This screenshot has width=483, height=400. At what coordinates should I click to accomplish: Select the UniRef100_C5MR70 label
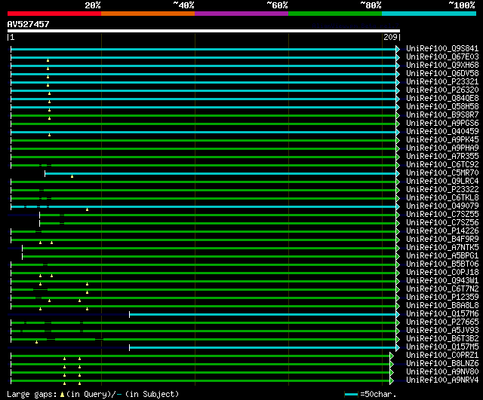(442, 173)
